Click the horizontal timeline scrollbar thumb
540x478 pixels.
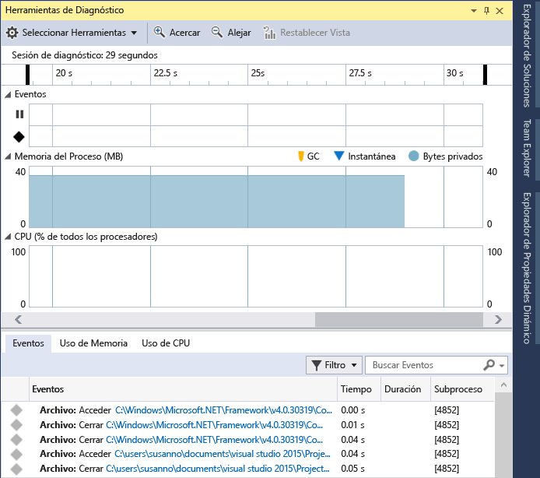[x=399, y=320]
